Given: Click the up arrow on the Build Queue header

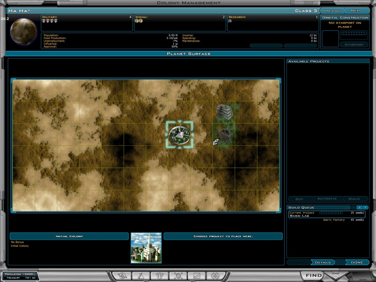Looking at the screenshot, I should tap(353, 207).
